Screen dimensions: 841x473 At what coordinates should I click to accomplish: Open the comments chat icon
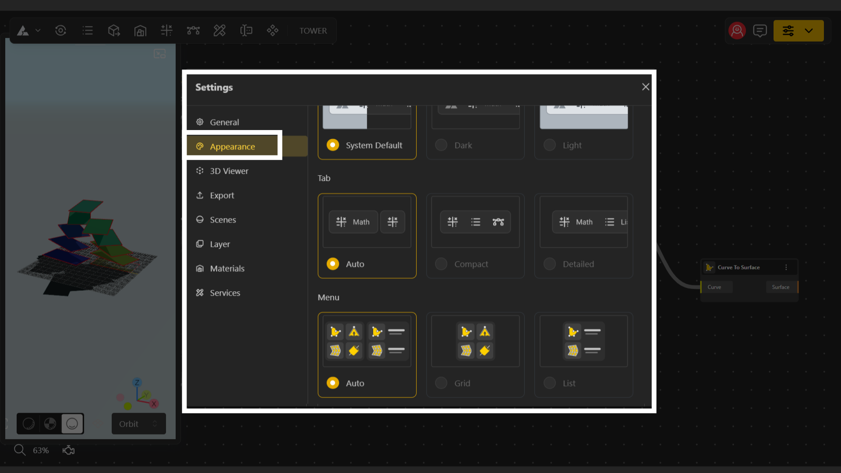tap(760, 31)
